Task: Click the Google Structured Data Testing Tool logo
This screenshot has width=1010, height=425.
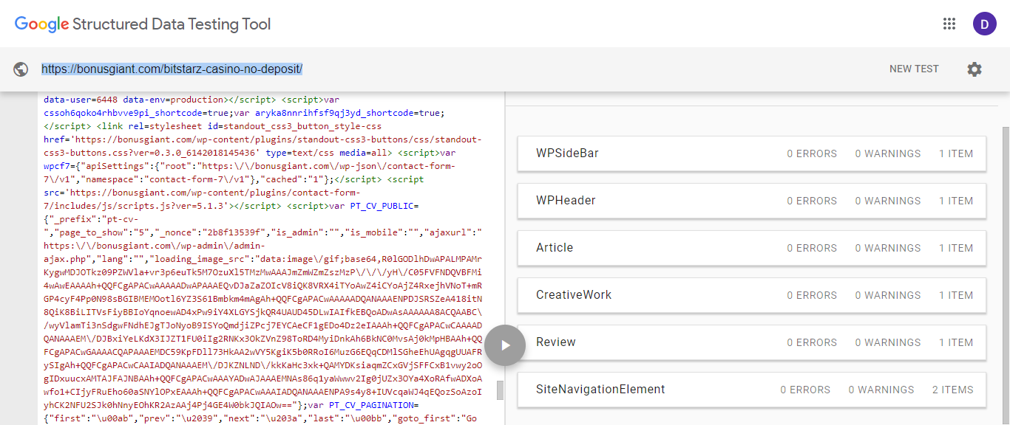Action: (143, 24)
